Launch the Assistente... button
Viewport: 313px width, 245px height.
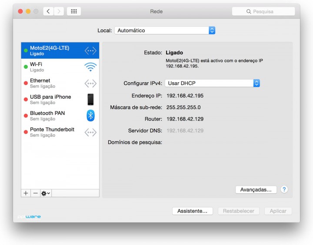pyautogui.click(x=193, y=211)
